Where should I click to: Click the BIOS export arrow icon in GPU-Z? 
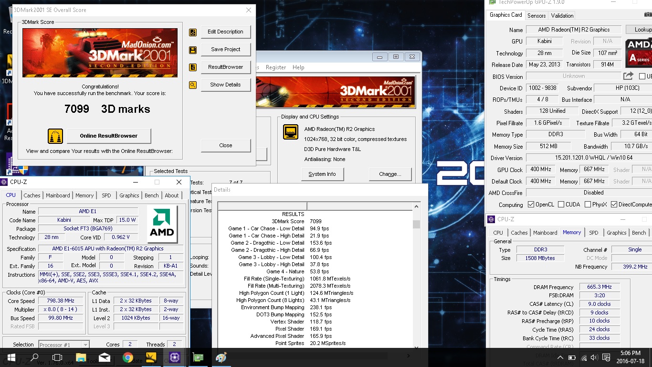629,76
